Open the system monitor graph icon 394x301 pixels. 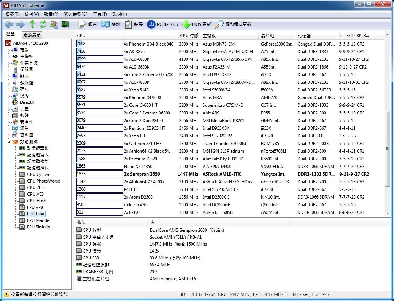tap(65, 24)
